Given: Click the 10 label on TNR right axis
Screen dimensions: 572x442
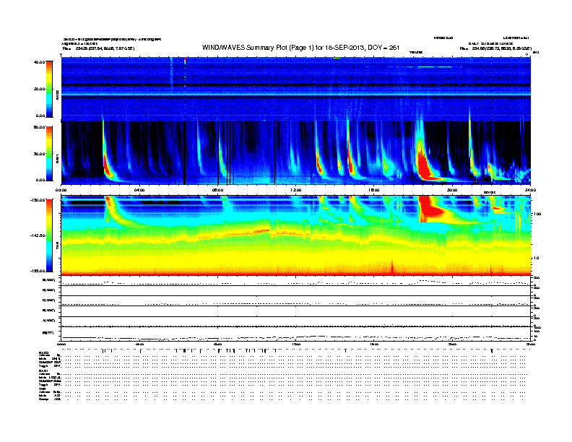Looking at the screenshot, I should (x=536, y=258).
